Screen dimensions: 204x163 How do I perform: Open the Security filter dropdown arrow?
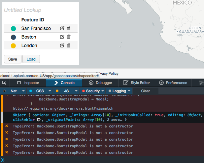pyautogui.click(x=103, y=91)
